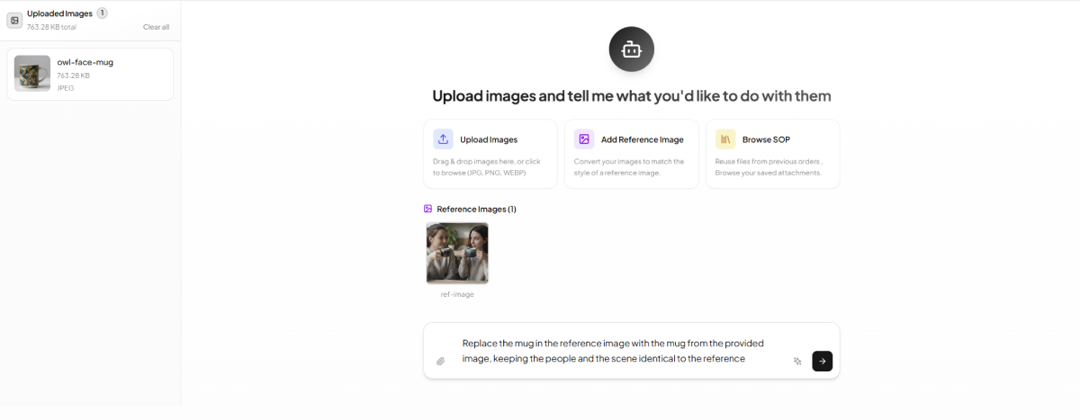Screen dimensions: 1080x420
Task: Click the 'Uploaded Images' panel title
Action: [59, 13]
